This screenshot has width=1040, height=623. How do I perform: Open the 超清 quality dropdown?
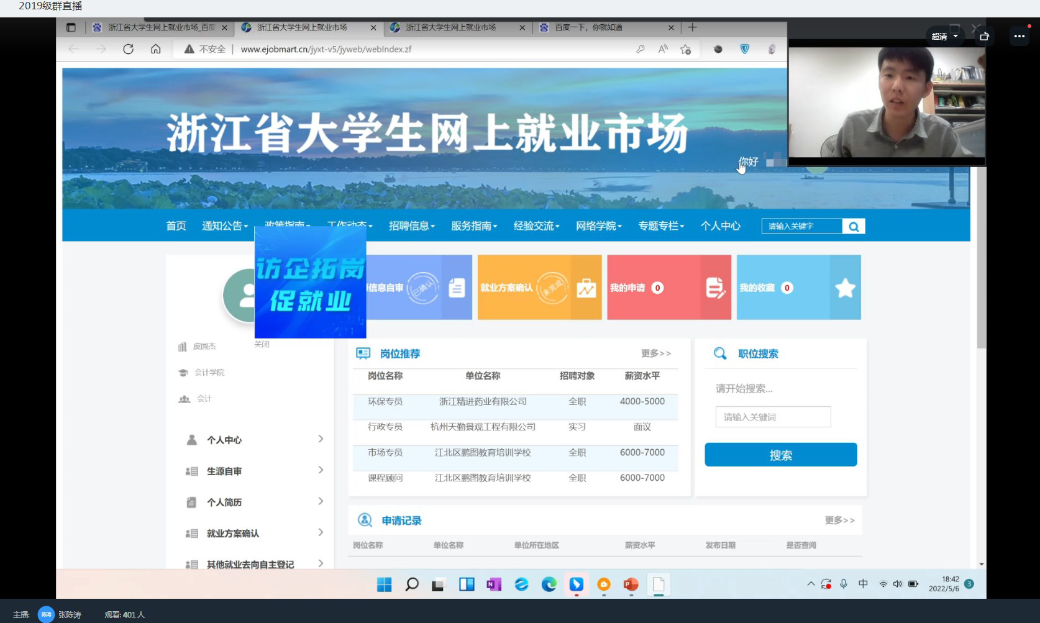tap(944, 37)
